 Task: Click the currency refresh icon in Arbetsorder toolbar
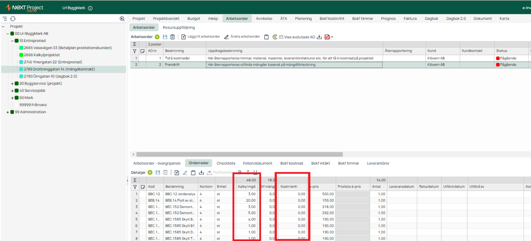[x=274, y=37]
